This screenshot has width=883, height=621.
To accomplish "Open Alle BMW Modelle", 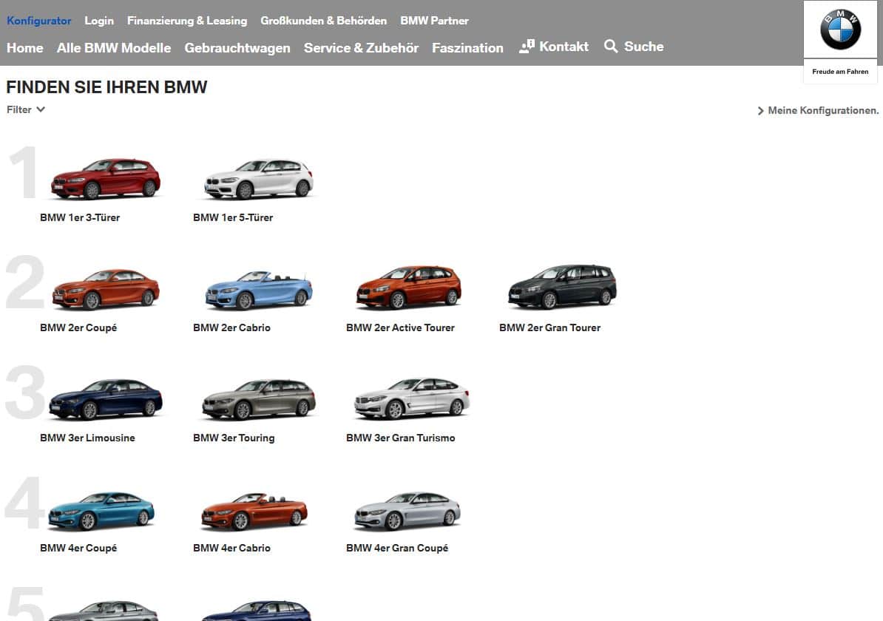I will pos(114,48).
